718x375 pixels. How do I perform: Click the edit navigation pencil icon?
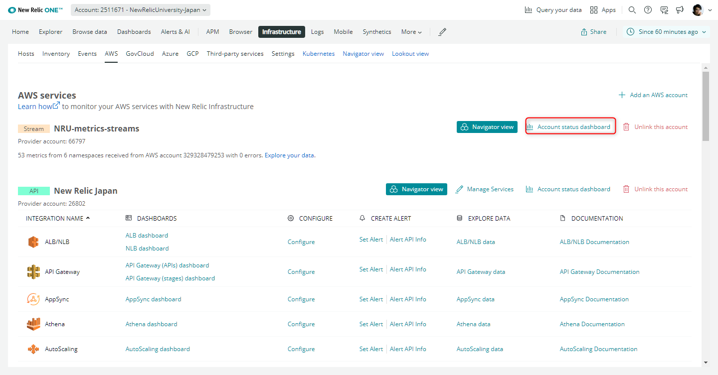pyautogui.click(x=442, y=32)
